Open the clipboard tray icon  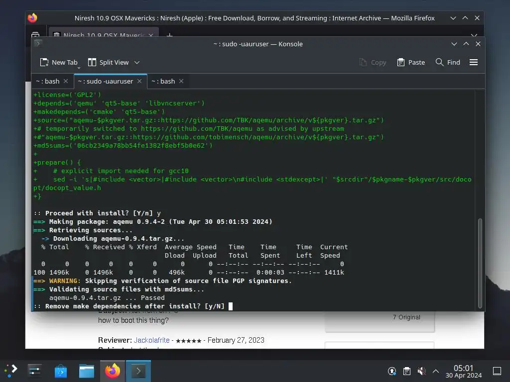tap(406, 371)
